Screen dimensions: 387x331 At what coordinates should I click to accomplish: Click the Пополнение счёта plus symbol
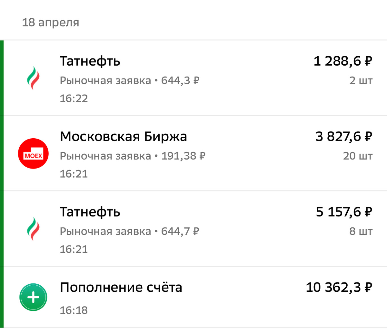click(33, 297)
